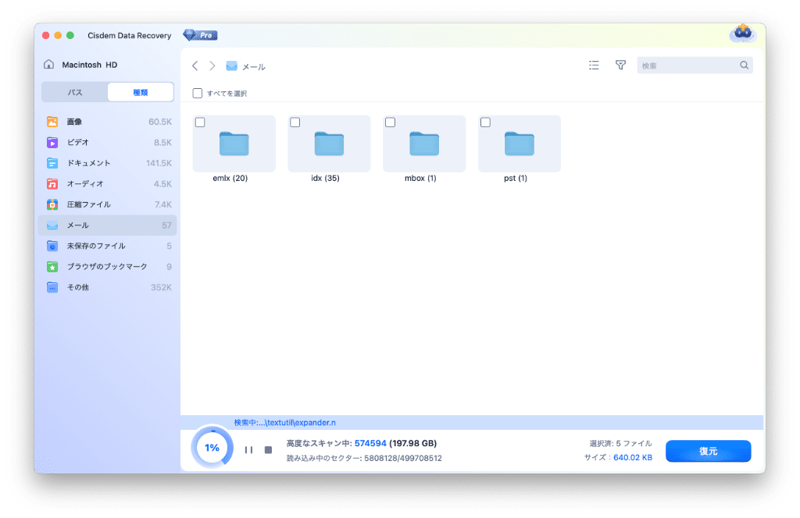Image resolution: width=800 pixels, height=518 pixels.
Task: Tick the emlx folder checkbox
Action: click(201, 122)
